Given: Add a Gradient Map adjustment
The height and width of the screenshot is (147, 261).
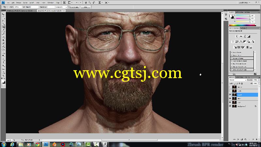Looking at the screenshot, I should pos(247,47).
